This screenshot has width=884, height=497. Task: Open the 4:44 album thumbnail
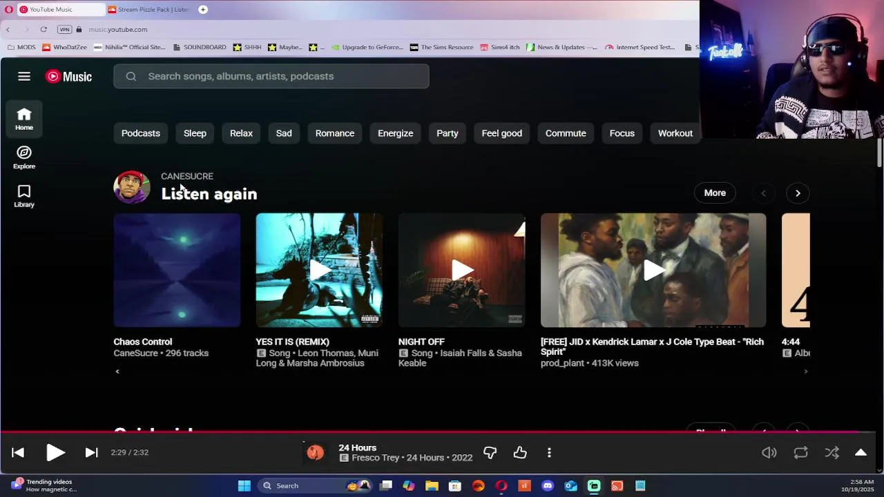pos(796,270)
